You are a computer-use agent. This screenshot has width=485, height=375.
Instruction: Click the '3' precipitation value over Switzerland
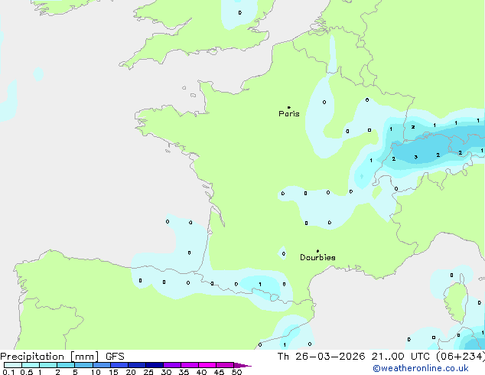tap(415, 157)
